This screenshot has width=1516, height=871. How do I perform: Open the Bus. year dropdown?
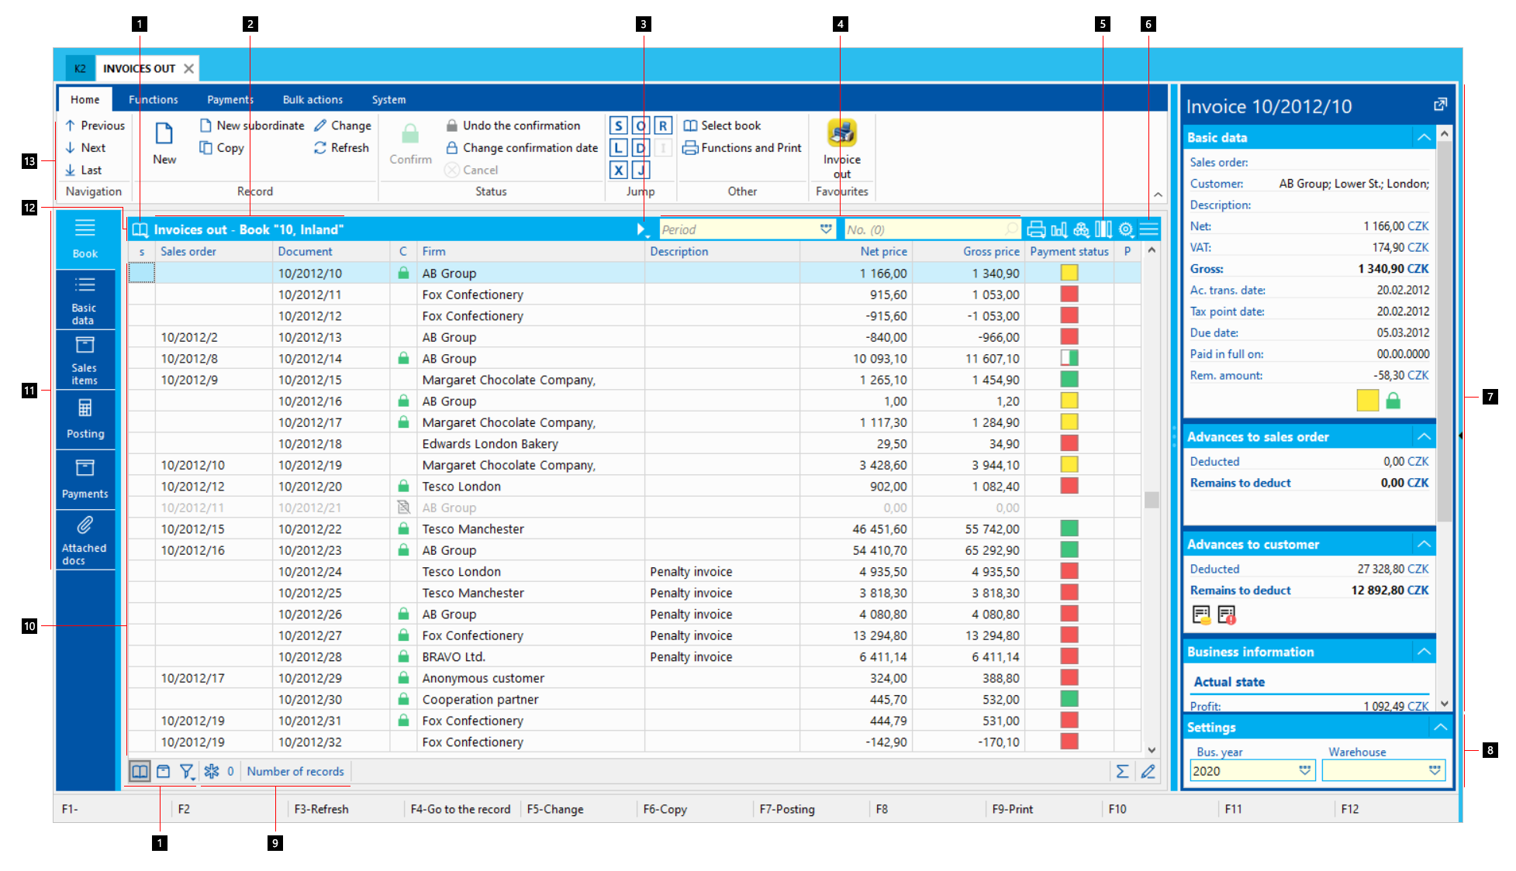[x=1304, y=770]
